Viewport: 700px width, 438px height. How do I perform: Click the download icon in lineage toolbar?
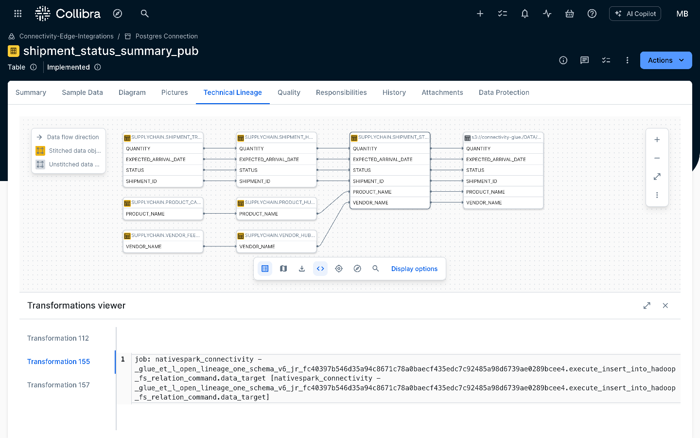click(302, 269)
